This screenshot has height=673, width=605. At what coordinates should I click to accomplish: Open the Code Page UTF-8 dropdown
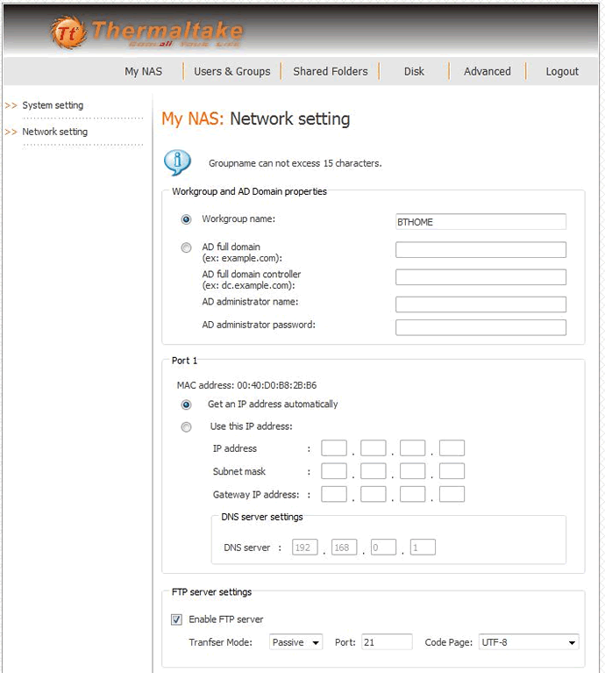(x=529, y=642)
